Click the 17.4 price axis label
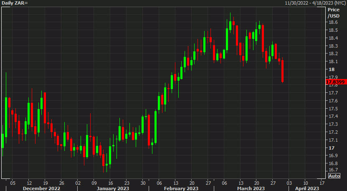 pos(333,116)
